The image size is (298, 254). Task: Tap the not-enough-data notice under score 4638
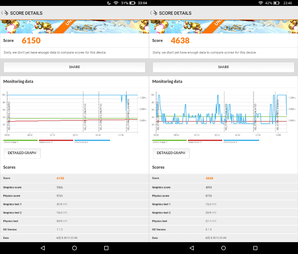[204, 52]
